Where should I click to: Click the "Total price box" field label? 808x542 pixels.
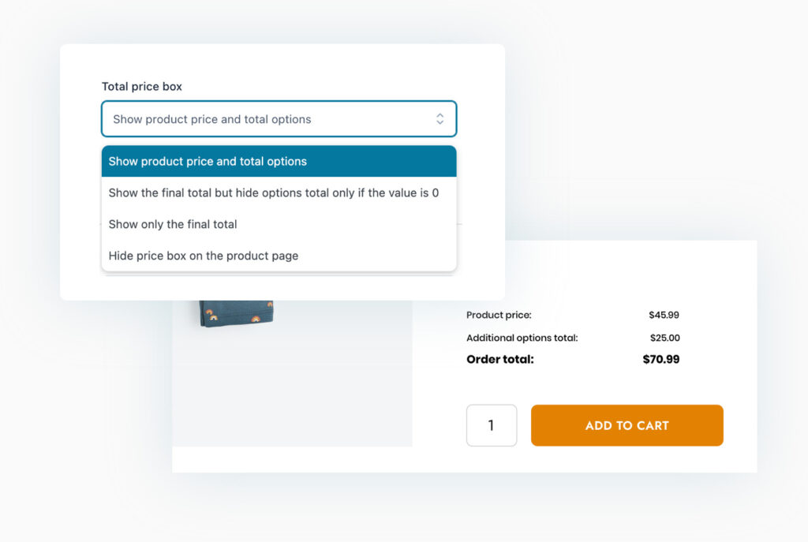[x=142, y=87]
